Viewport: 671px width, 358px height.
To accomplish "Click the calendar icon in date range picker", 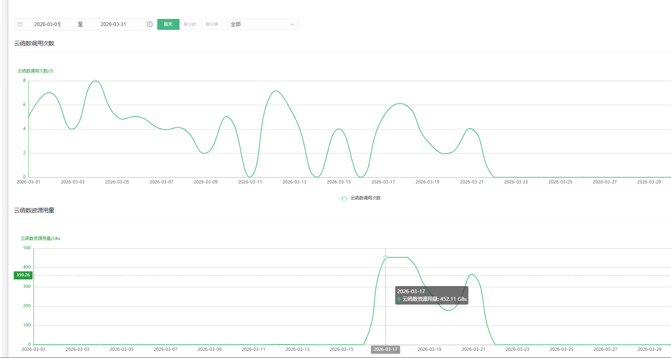I will point(20,24).
